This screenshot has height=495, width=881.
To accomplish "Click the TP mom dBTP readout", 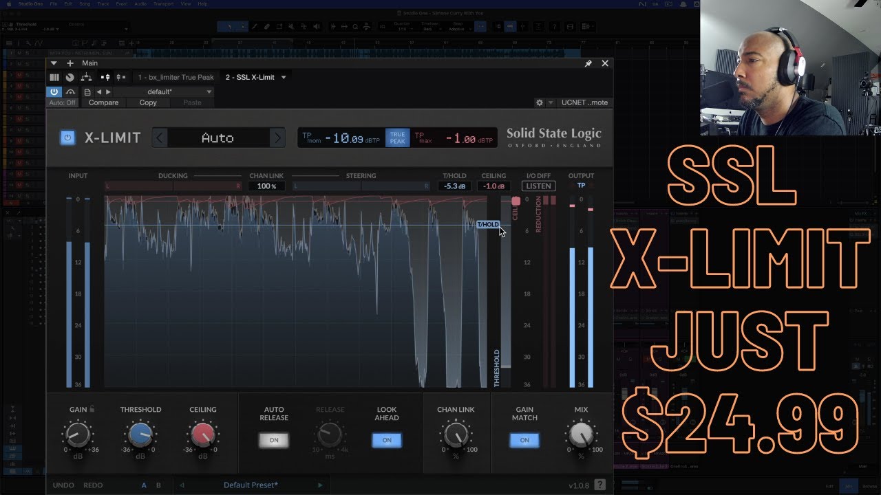I will tap(341, 137).
